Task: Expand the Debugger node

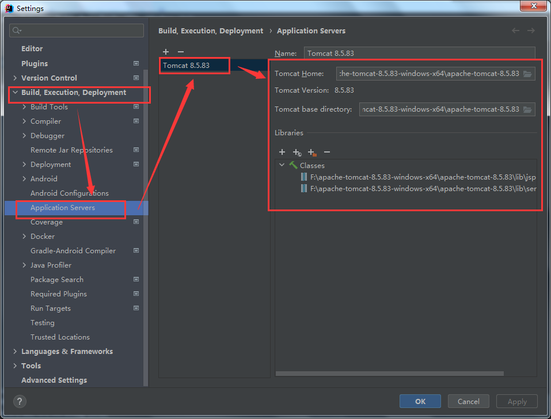Action: [x=24, y=135]
